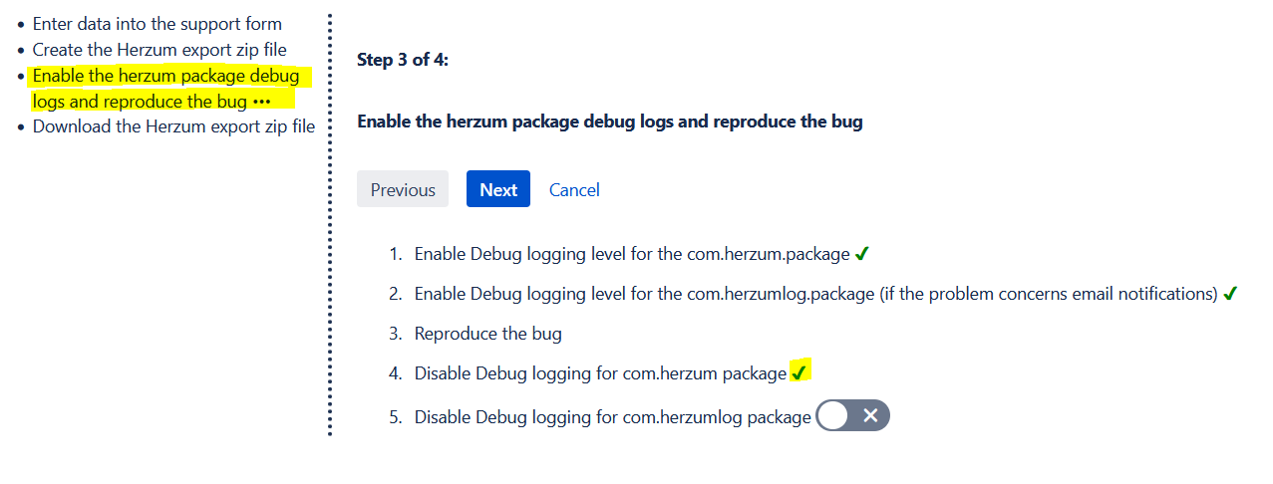Image resolution: width=1273 pixels, height=484 pixels.
Task: Click 'Disable Debug logging for com.herzumlog package' label
Action: coord(612,417)
